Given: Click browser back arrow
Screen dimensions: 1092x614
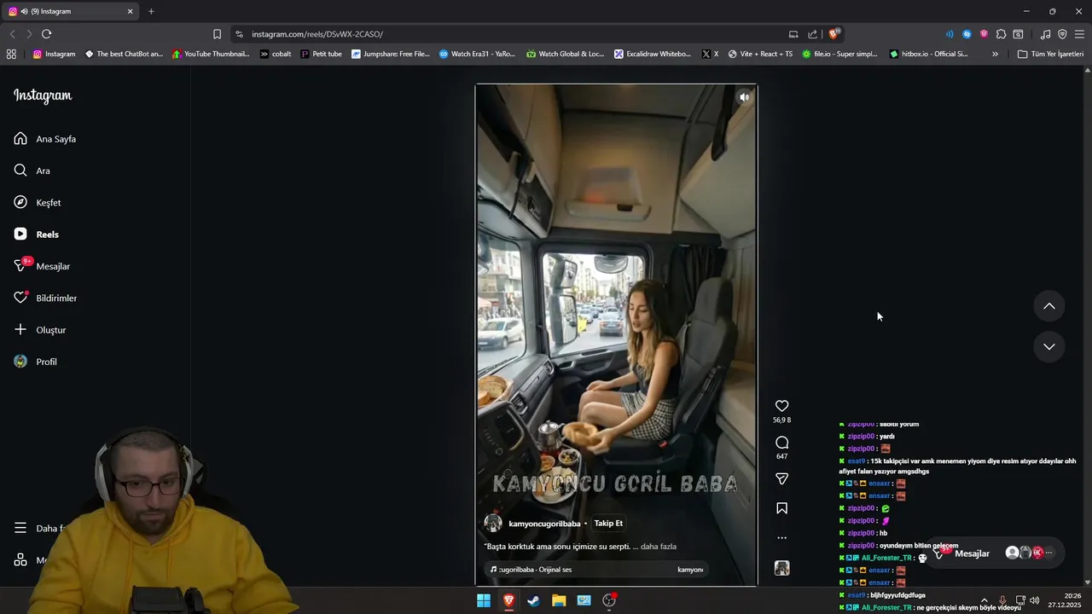Looking at the screenshot, I should tap(12, 34).
